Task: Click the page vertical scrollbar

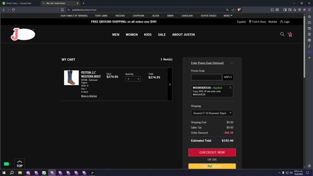Action: tap(304, 47)
